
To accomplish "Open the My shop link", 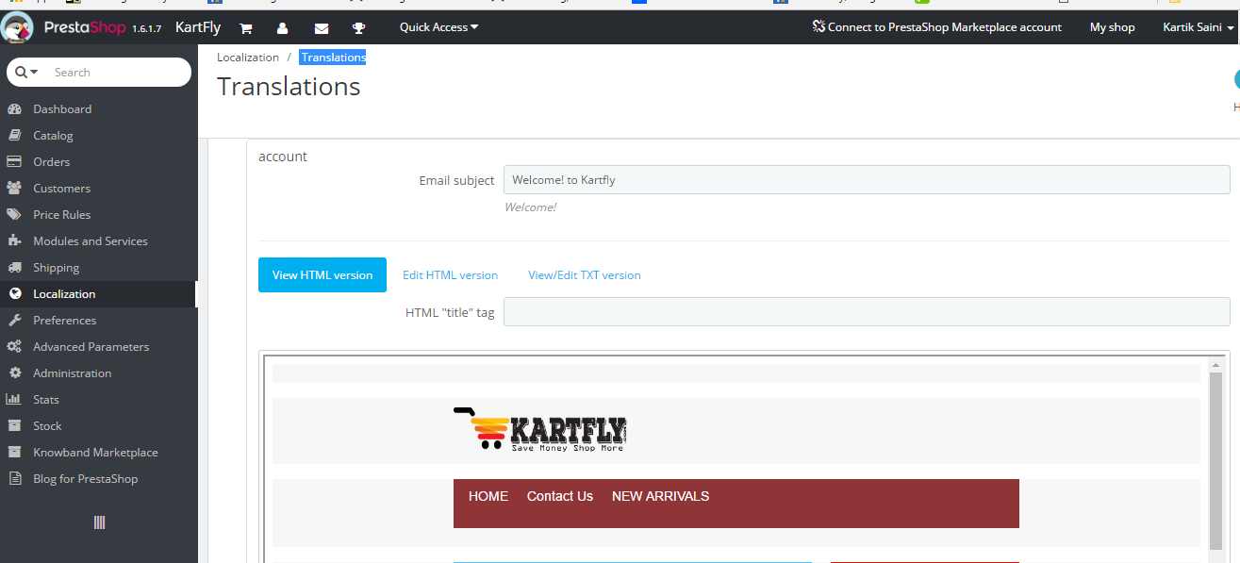I will coord(1113,27).
